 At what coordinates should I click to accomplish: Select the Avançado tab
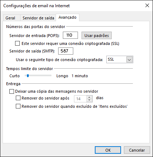pyautogui.click(x=68, y=18)
